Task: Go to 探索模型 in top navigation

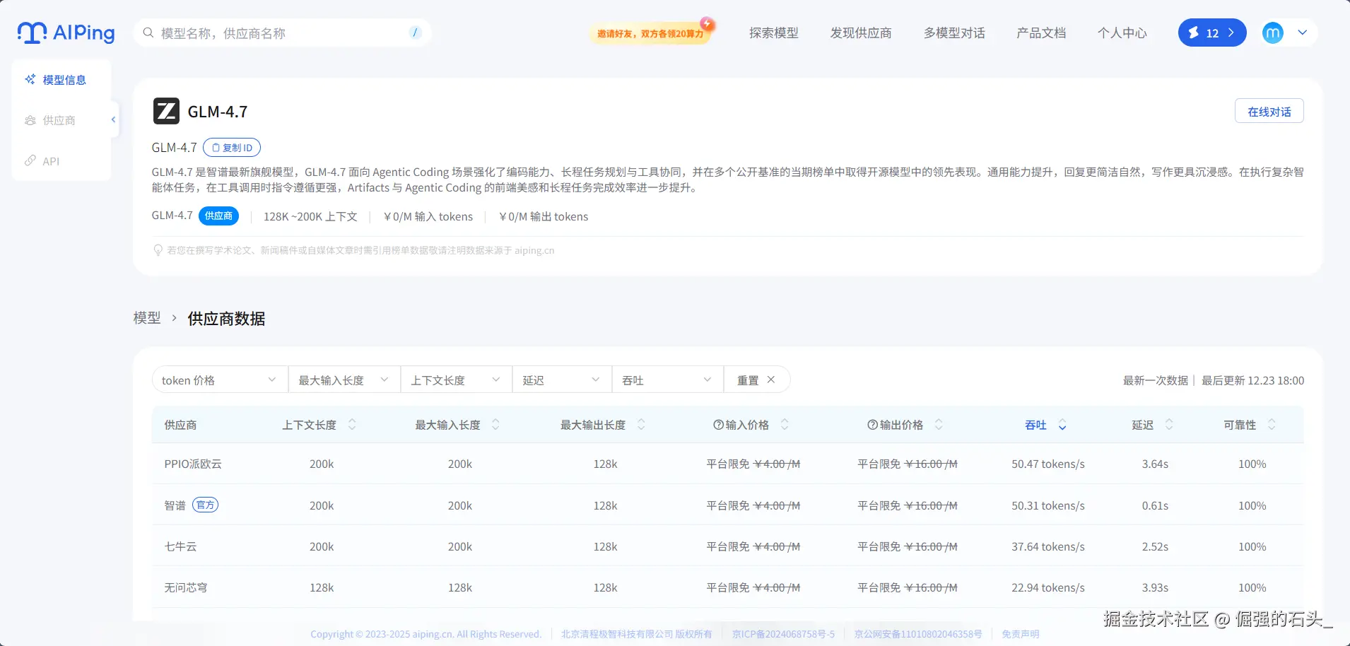Action: [774, 33]
